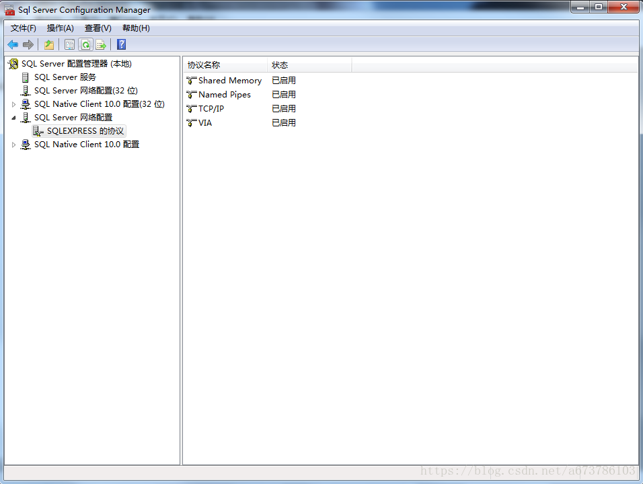643x484 pixels.
Task: Click the Forward arrow toolbar icon
Action: [x=28, y=44]
